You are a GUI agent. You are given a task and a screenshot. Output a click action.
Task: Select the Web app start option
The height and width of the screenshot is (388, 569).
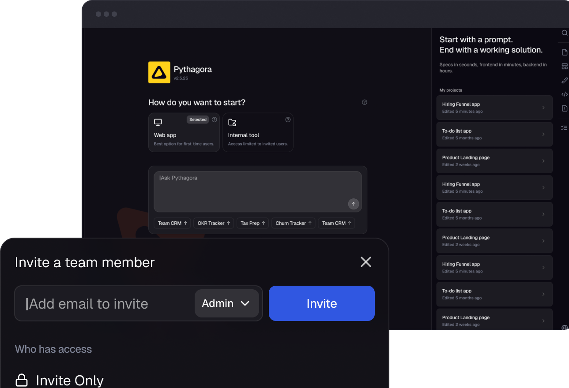(x=184, y=132)
